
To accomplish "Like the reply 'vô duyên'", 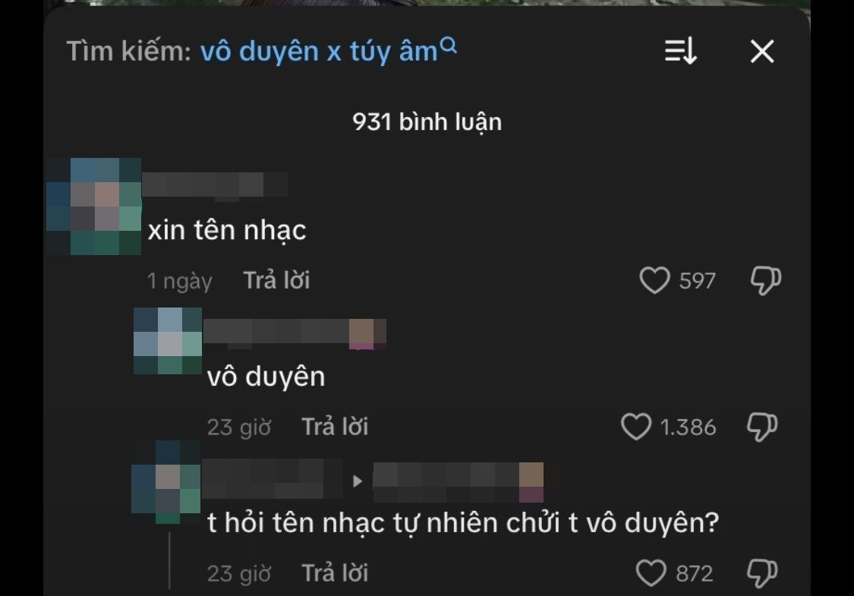I will point(636,427).
